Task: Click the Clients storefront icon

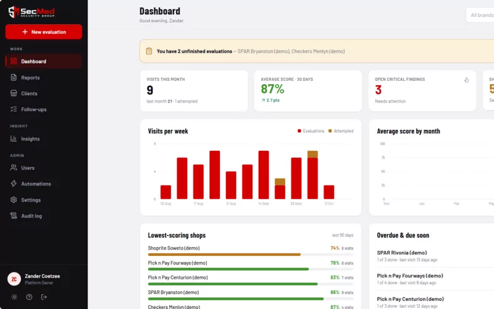Action: 14,93
